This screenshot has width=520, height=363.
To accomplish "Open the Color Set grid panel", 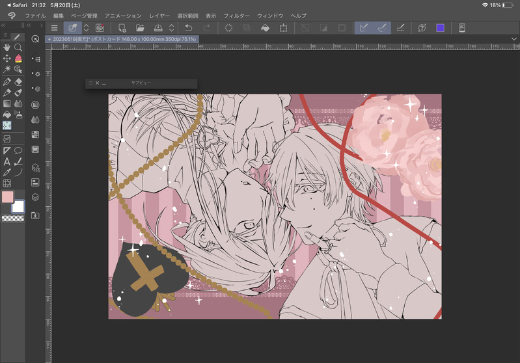I will 35,134.
